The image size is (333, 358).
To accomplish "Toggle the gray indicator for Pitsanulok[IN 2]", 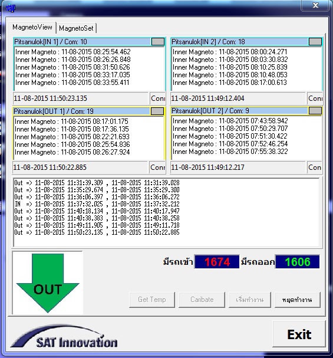I will pyautogui.click(x=315, y=41).
